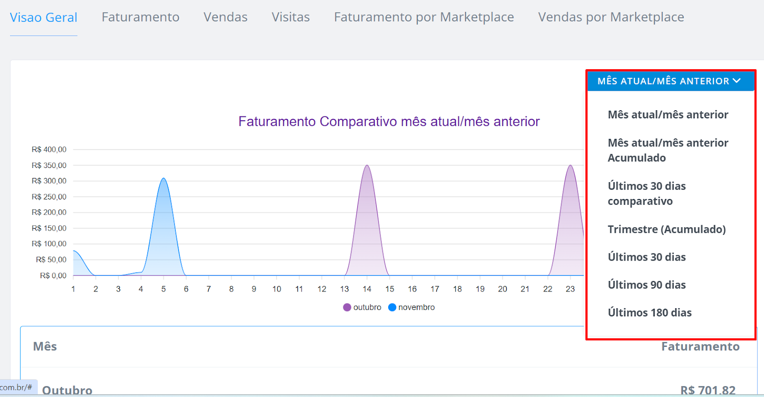
Task: Click the 'Faturamento' column header
Action: [700, 346]
